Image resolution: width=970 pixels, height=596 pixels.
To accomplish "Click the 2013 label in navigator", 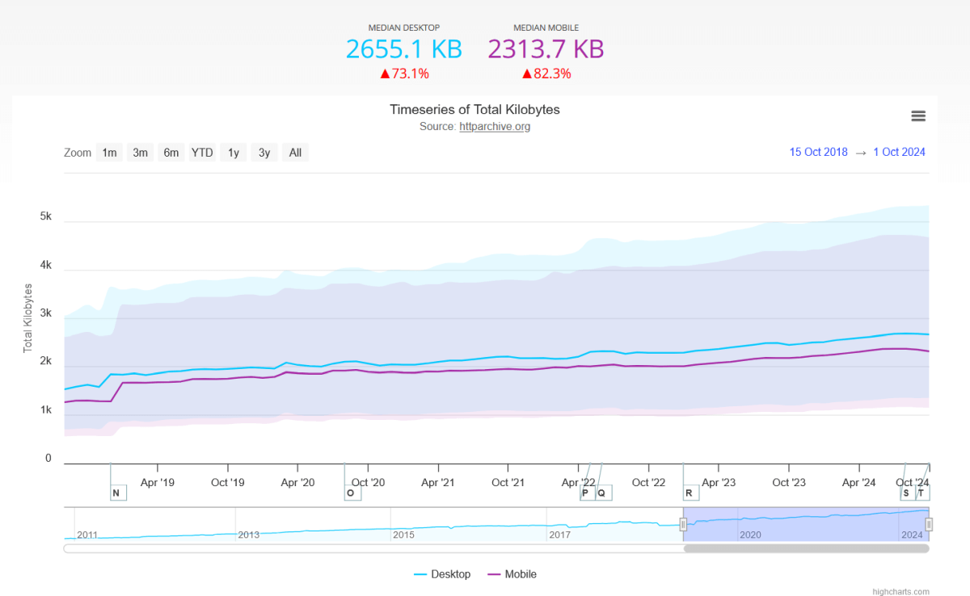I will tap(249, 535).
